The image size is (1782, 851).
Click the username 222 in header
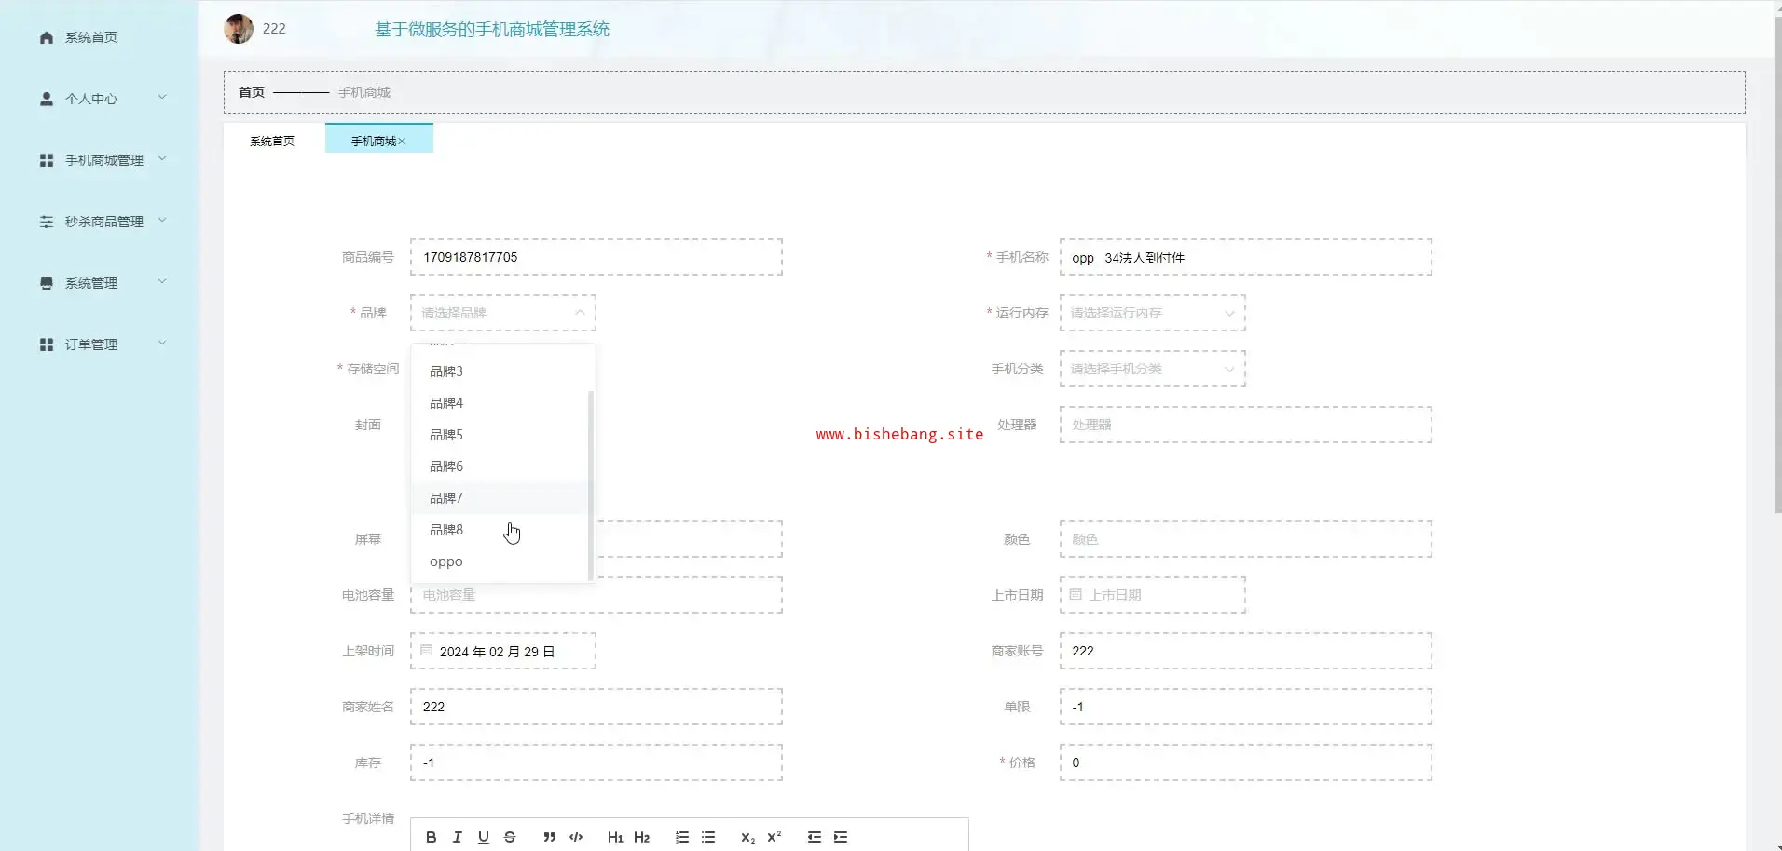coord(274,29)
